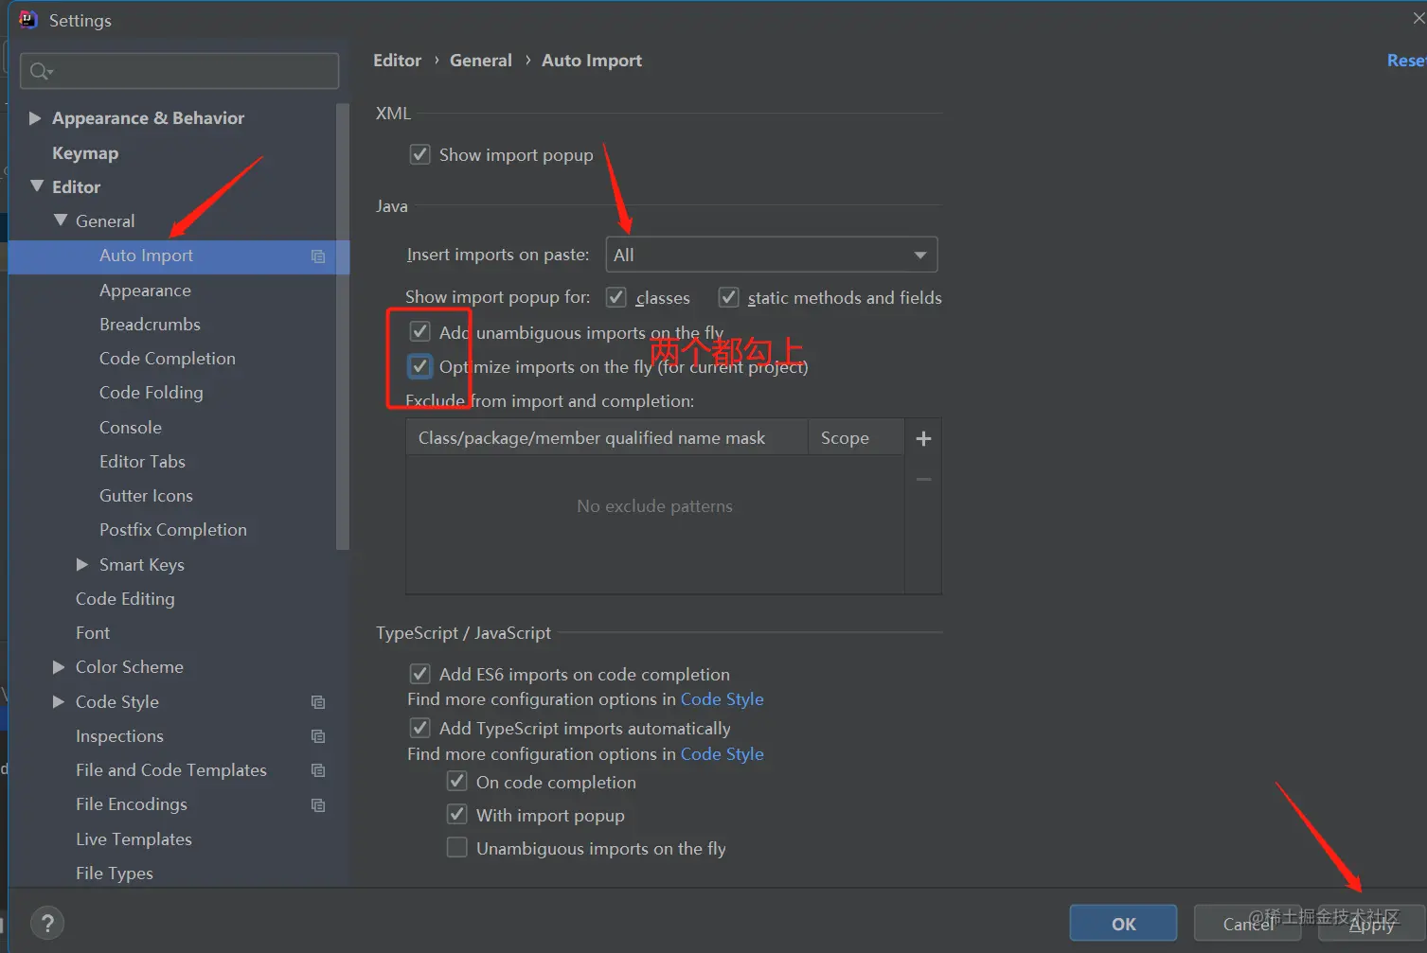1427x953 pixels.
Task: Click the minus icon to remove exclude pattern
Action: (x=923, y=480)
